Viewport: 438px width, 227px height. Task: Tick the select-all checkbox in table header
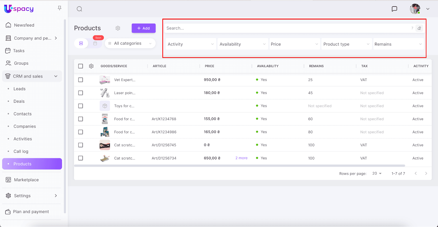pos(80,66)
